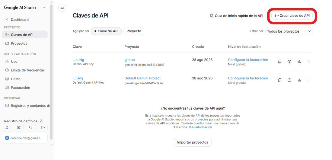Click the sidebar vertical scrollbar
This screenshot has height=160, width=332.
tap(51, 72)
